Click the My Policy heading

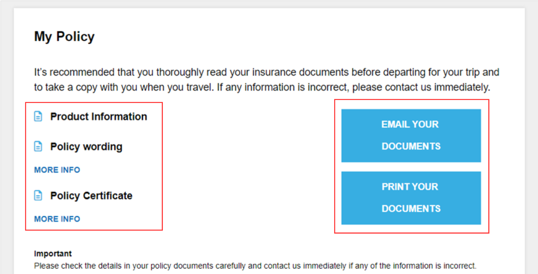(64, 37)
